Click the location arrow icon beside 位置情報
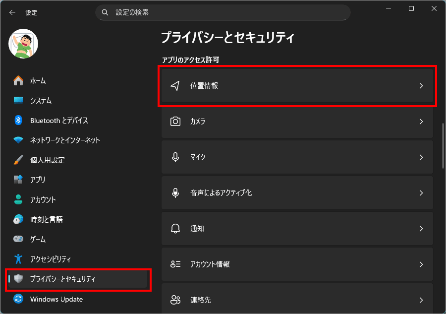 point(175,86)
